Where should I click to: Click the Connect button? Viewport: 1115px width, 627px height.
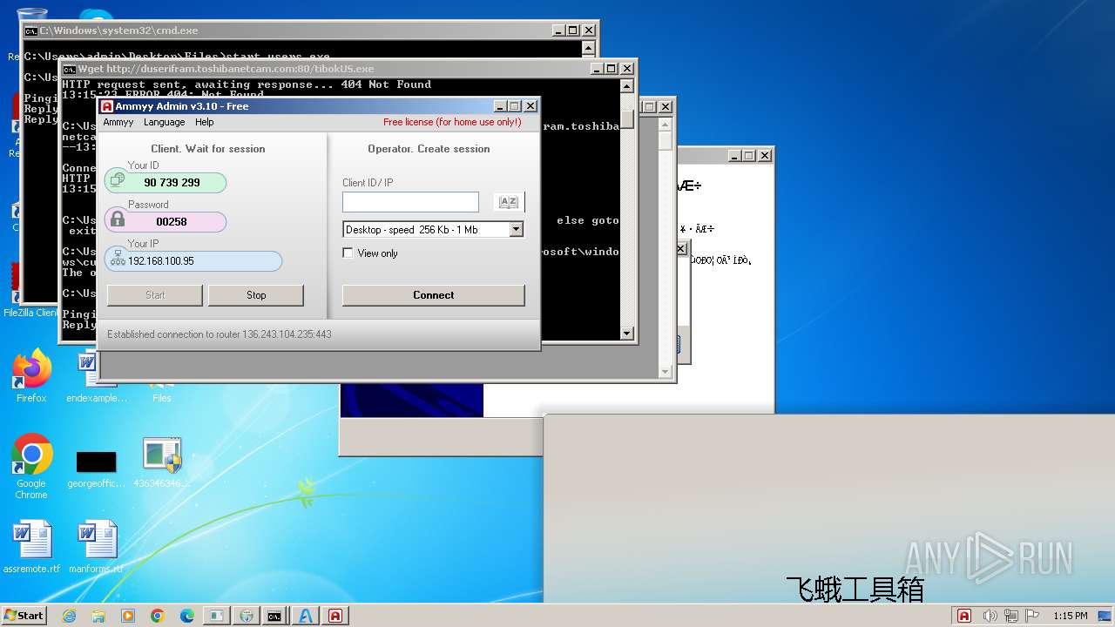tap(433, 295)
